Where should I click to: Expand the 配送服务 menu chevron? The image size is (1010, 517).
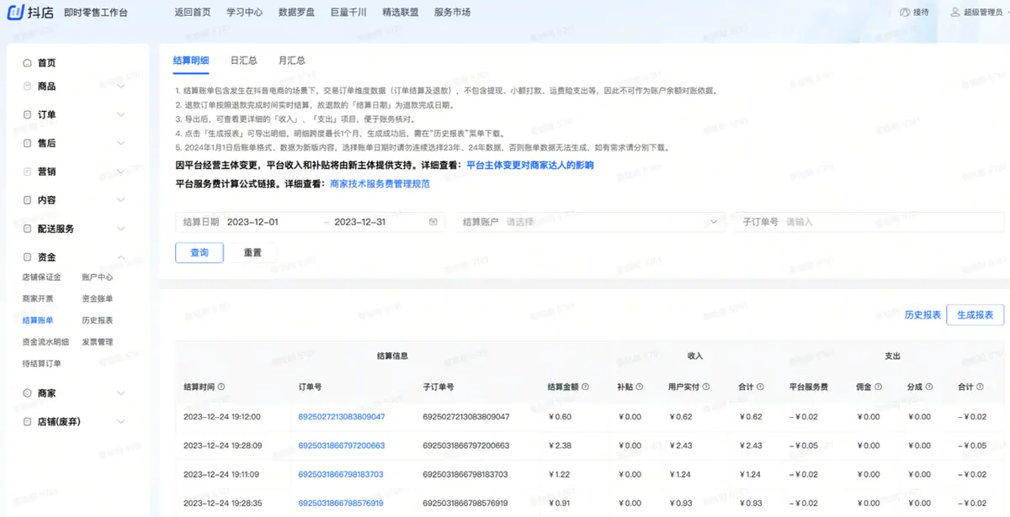click(120, 229)
